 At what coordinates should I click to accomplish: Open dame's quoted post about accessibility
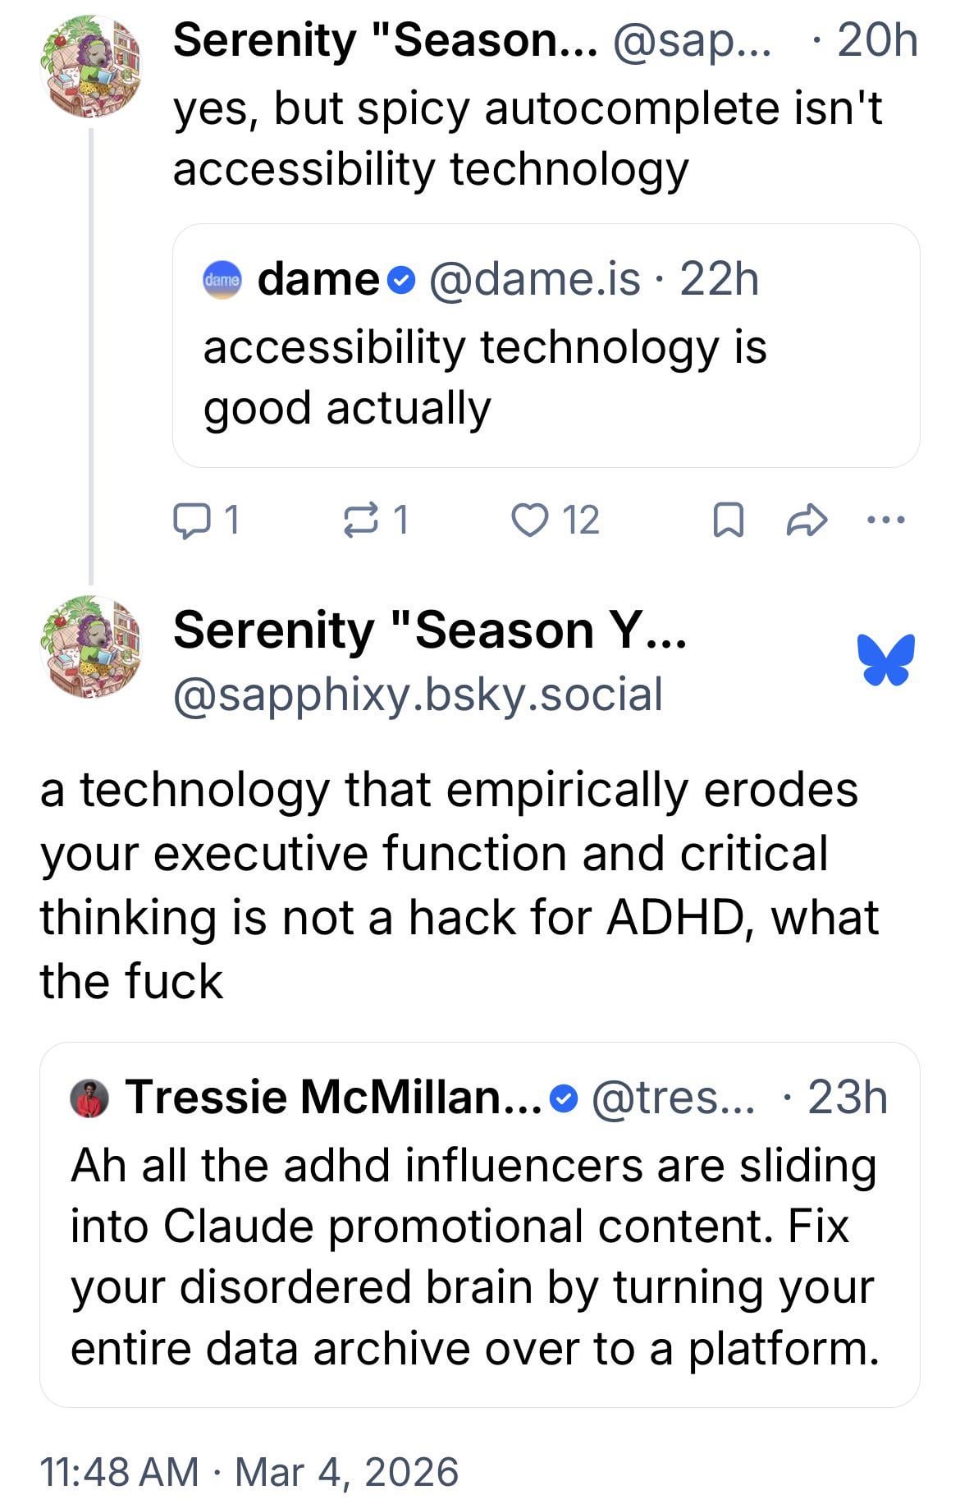[x=545, y=378]
